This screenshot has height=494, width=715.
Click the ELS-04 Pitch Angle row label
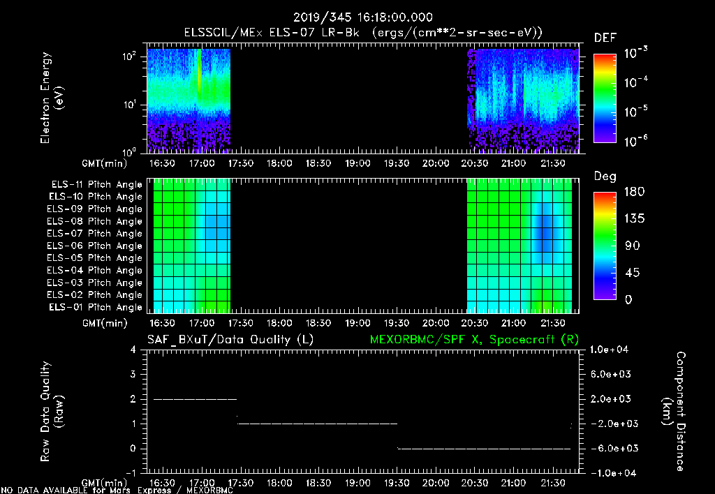(95, 270)
